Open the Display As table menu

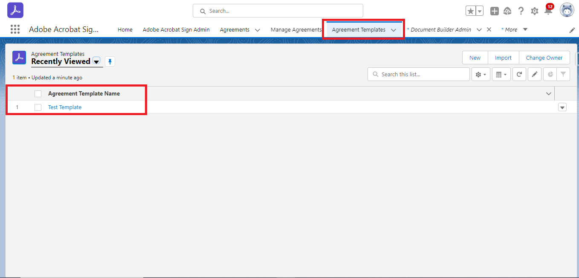(x=501, y=74)
